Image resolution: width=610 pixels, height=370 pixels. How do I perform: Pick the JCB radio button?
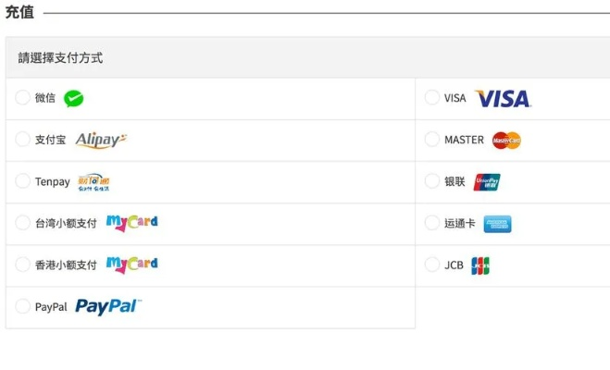(x=432, y=265)
